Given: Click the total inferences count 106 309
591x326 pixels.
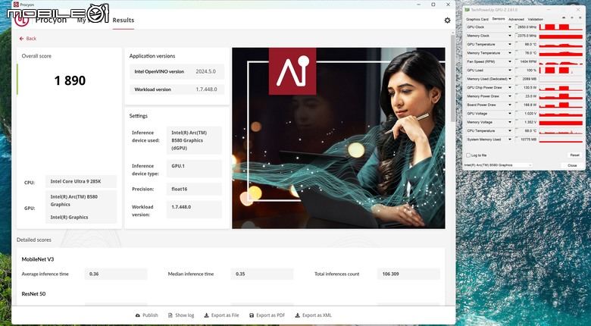Looking at the screenshot, I should coord(408,274).
